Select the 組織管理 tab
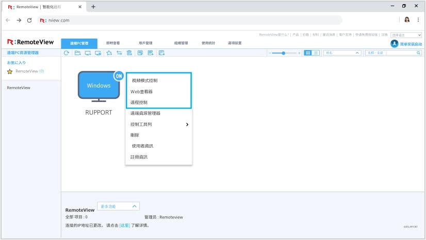Viewport: 426px width, 240px height. [181, 43]
